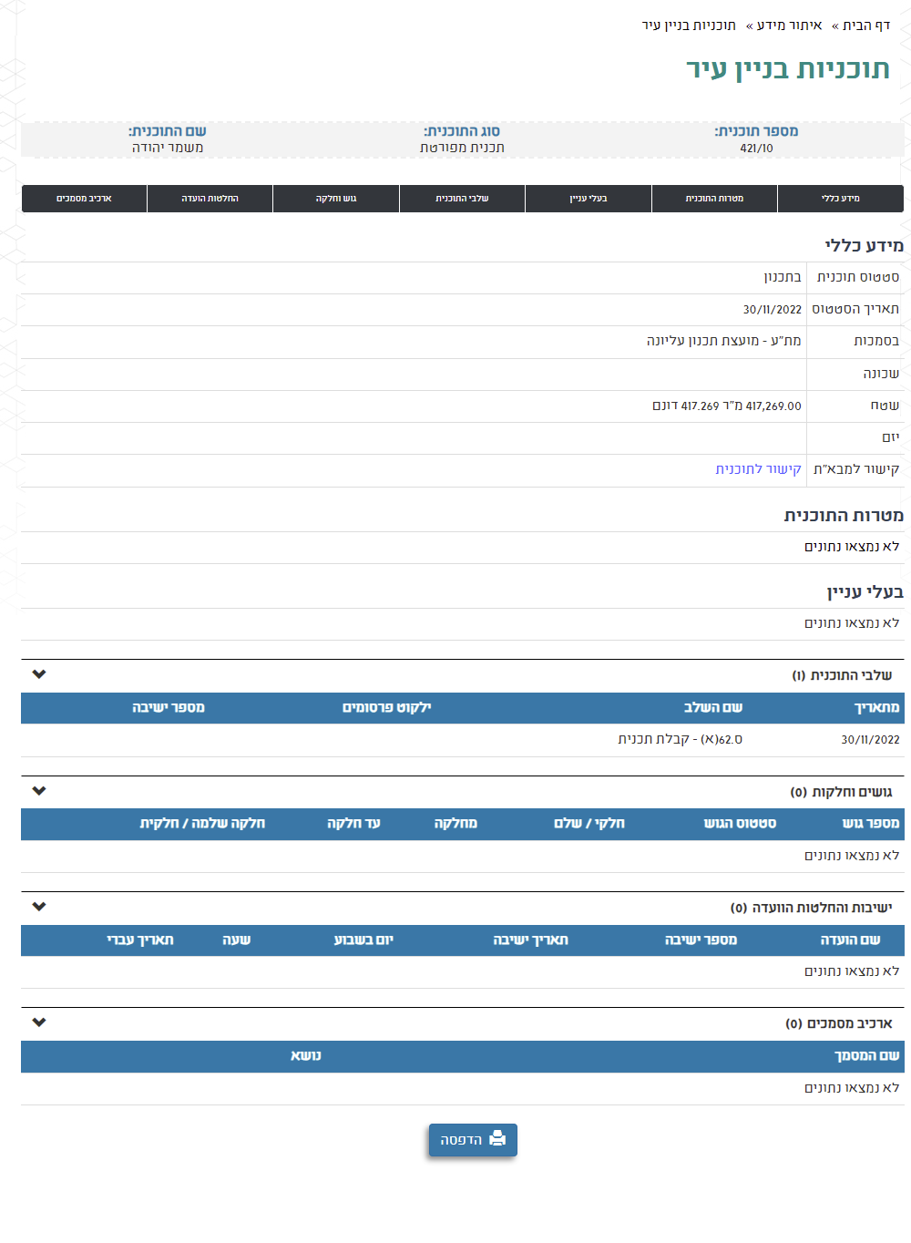Click the printer icon on the print button
This screenshot has width=911, height=1243.
click(x=496, y=1139)
